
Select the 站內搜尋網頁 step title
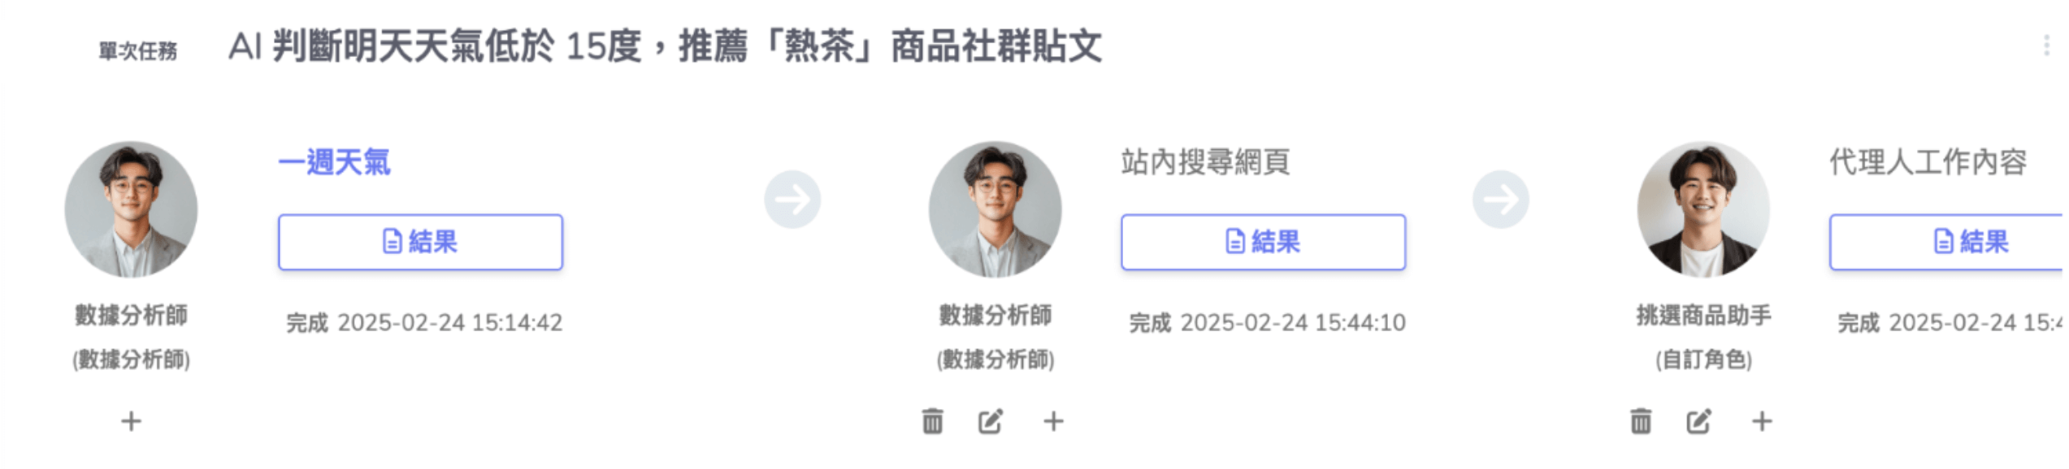(x=1205, y=162)
